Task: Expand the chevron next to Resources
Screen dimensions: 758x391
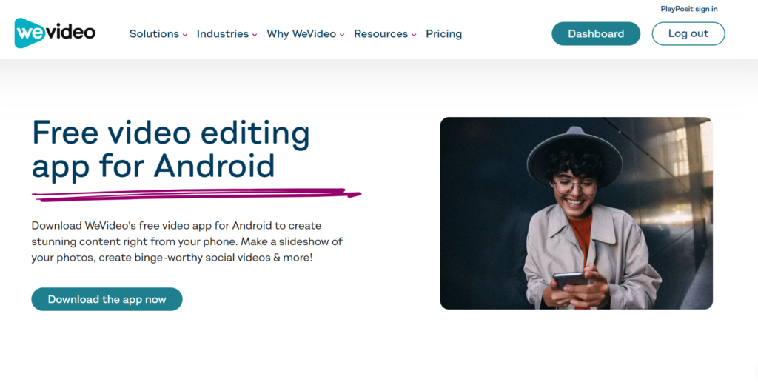Action: coord(414,35)
